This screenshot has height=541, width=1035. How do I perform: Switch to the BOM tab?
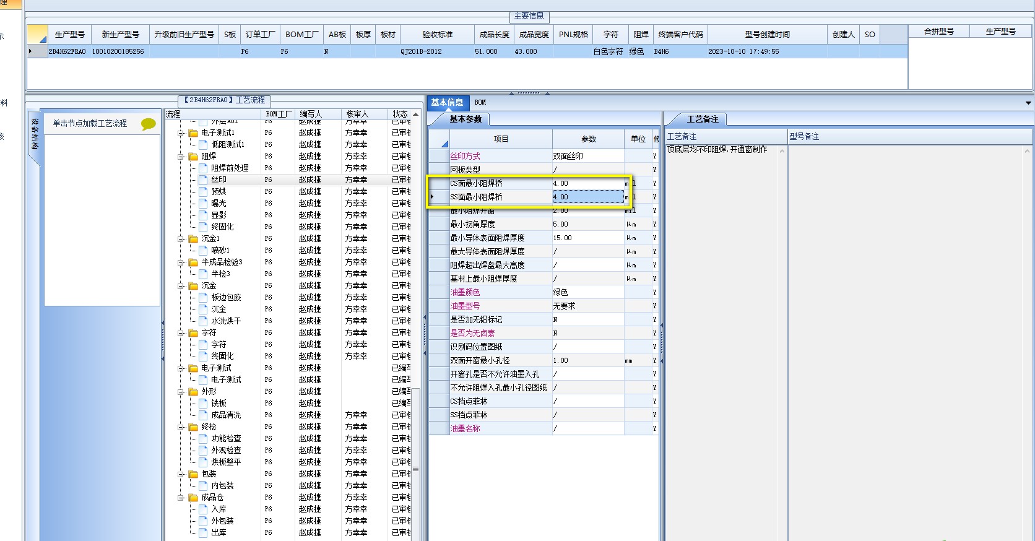(480, 102)
